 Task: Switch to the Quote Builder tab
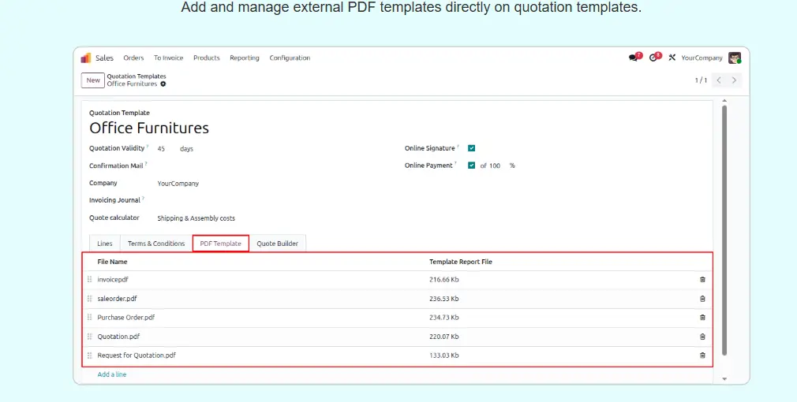pyautogui.click(x=278, y=244)
